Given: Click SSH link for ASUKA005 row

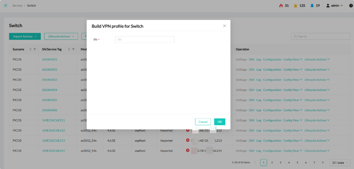Looking at the screenshot, I should (251, 100).
